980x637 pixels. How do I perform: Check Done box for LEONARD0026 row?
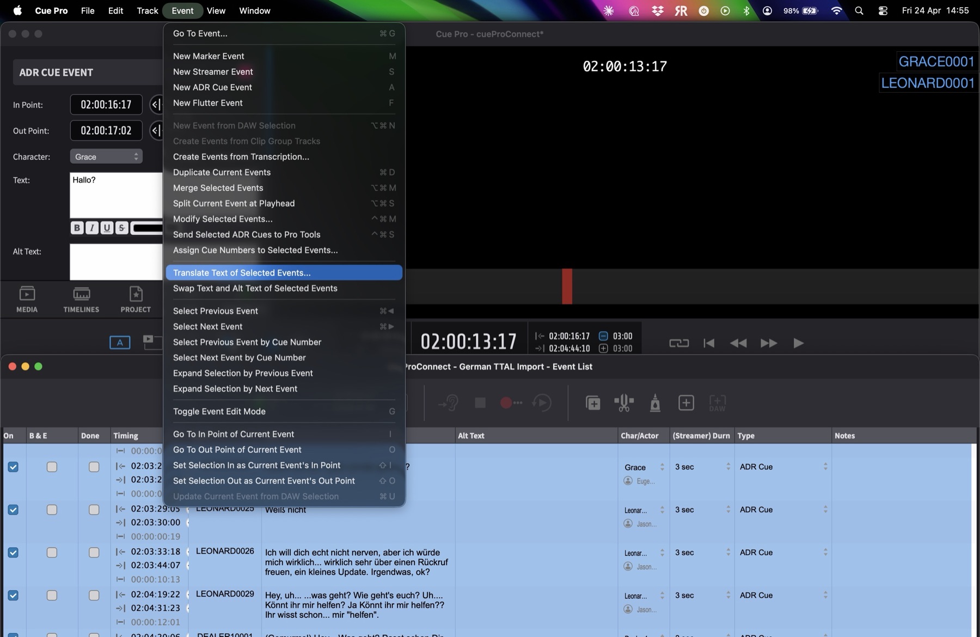(x=94, y=553)
